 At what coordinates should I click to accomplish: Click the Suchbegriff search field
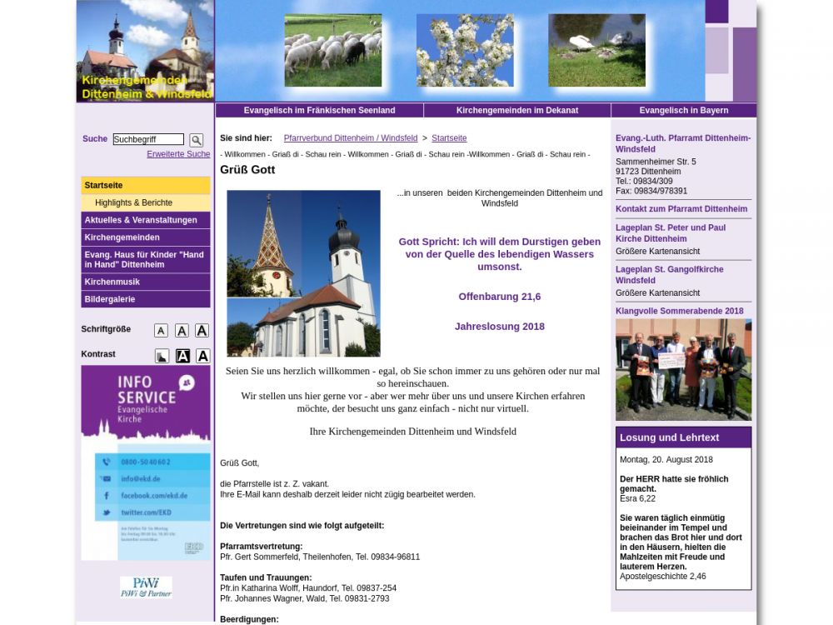(x=148, y=139)
